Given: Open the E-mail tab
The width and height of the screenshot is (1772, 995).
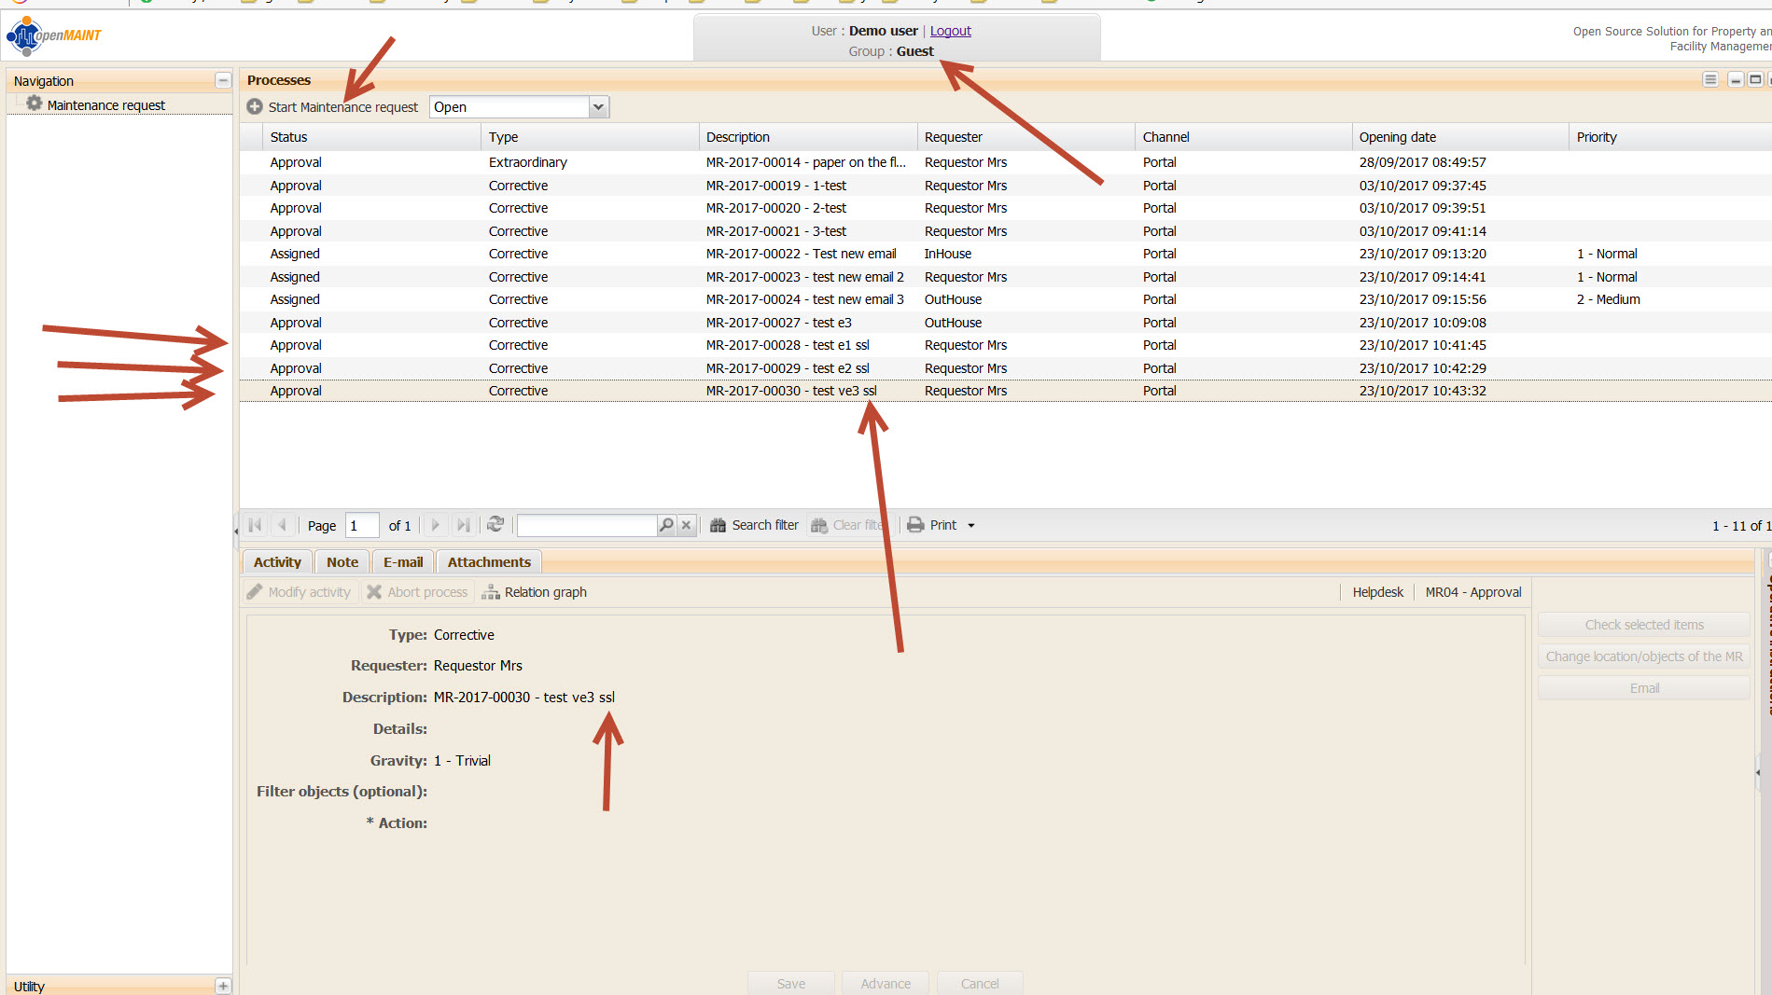Looking at the screenshot, I should coord(403,562).
